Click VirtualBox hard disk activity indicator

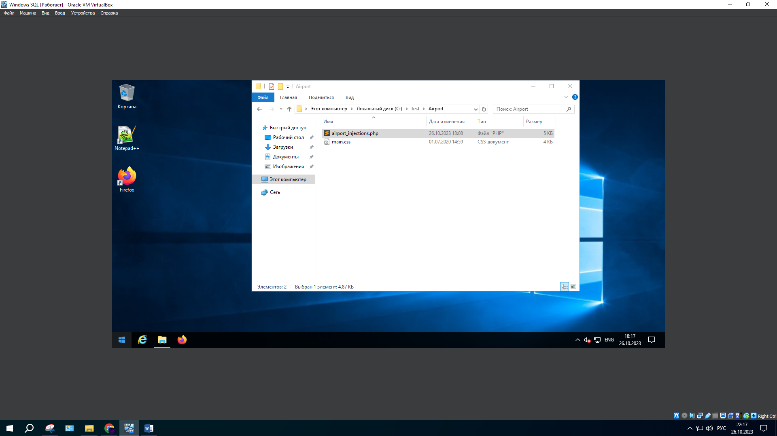676,416
